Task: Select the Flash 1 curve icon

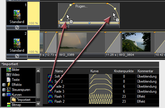Action: pyautogui.click(x=50, y=96)
